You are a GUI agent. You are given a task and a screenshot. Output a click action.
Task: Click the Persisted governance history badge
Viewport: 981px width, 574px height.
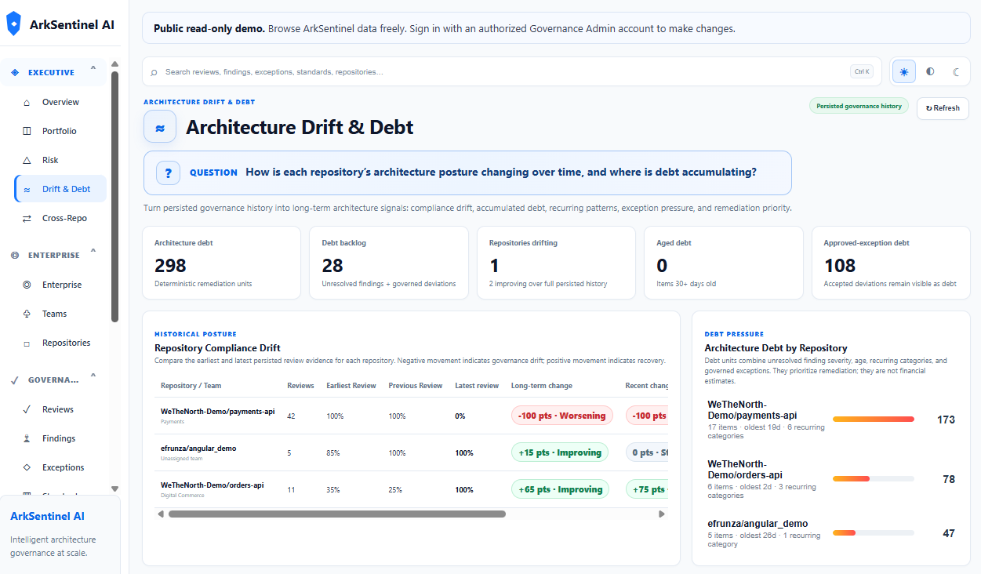click(x=859, y=106)
